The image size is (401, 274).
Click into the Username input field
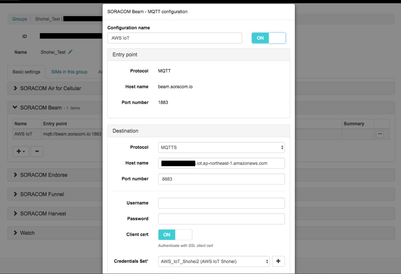[221, 203]
